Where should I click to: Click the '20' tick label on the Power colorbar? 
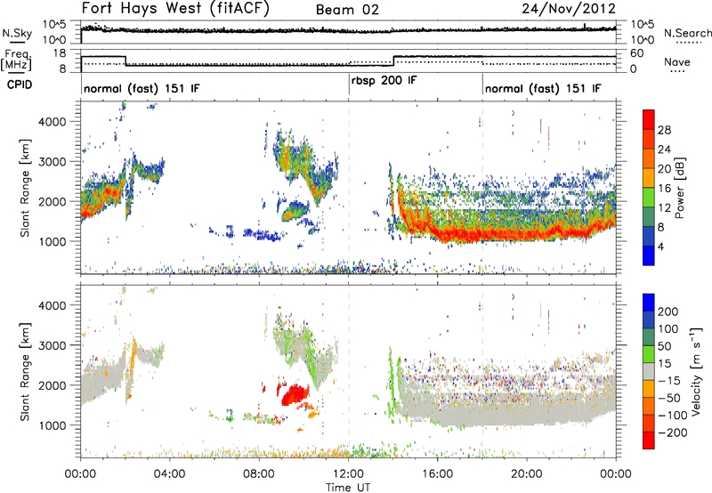pos(664,169)
